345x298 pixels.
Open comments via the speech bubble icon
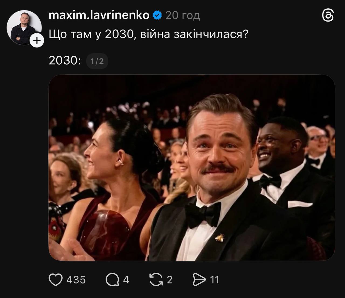point(112,280)
